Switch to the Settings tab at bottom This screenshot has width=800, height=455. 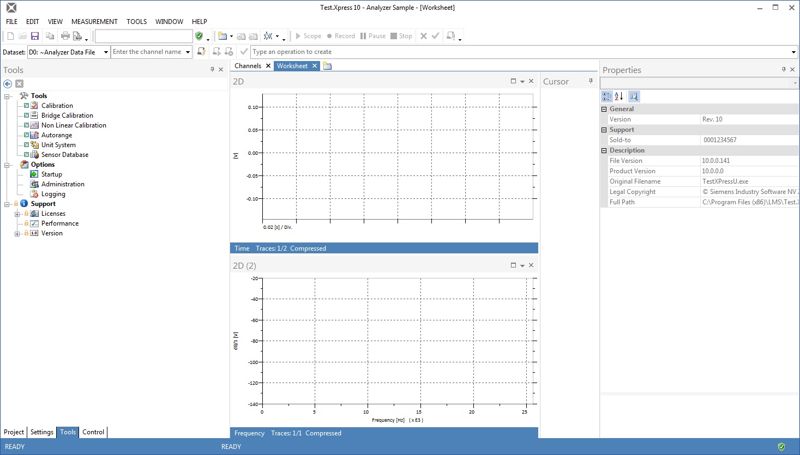[42, 432]
